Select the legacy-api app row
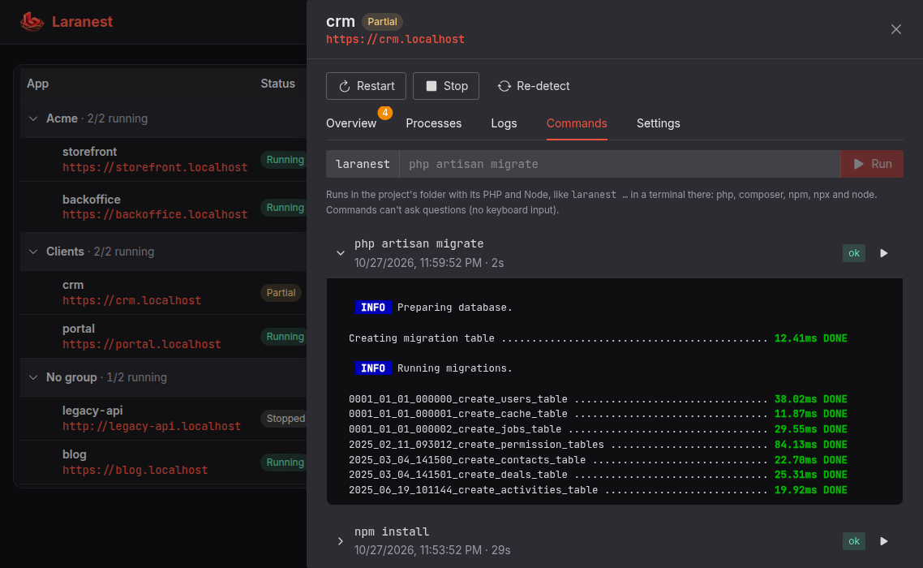Image resolution: width=923 pixels, height=568 pixels. 164,419
